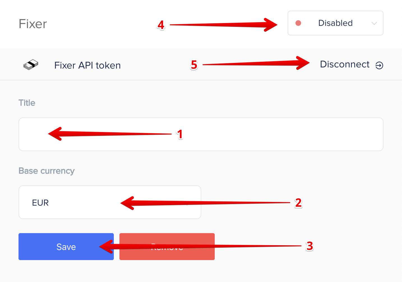The height and width of the screenshot is (282, 402).
Task: Click the red annotation number 5
Action: click(194, 65)
